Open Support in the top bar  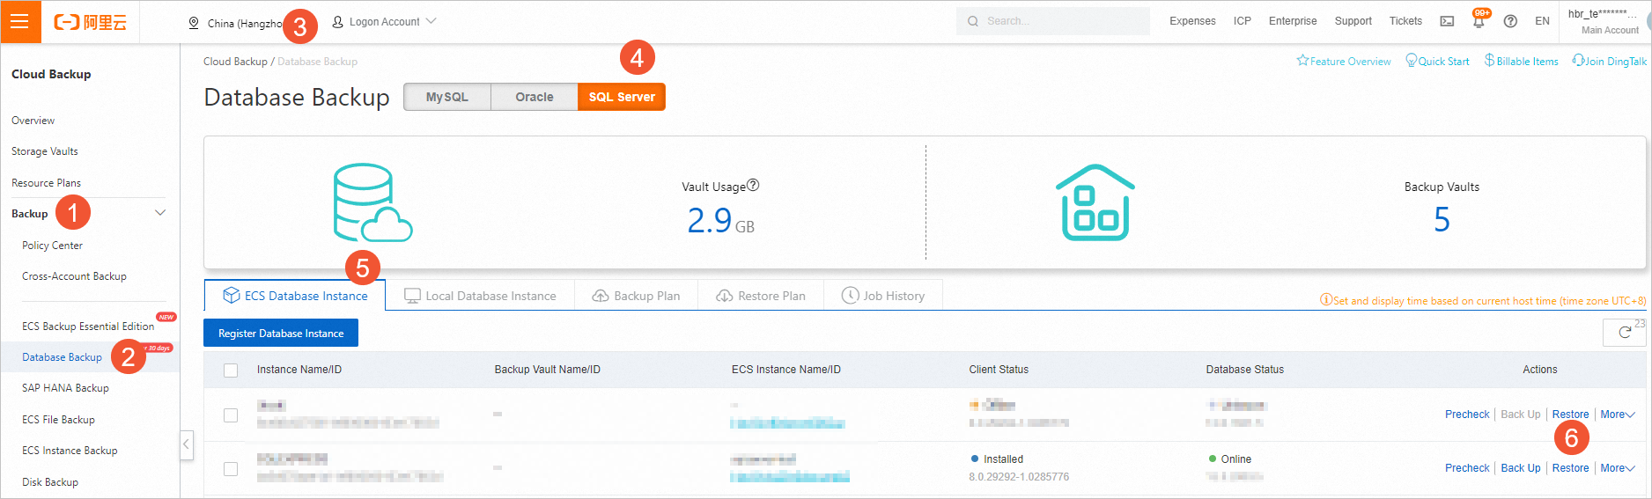click(1353, 21)
